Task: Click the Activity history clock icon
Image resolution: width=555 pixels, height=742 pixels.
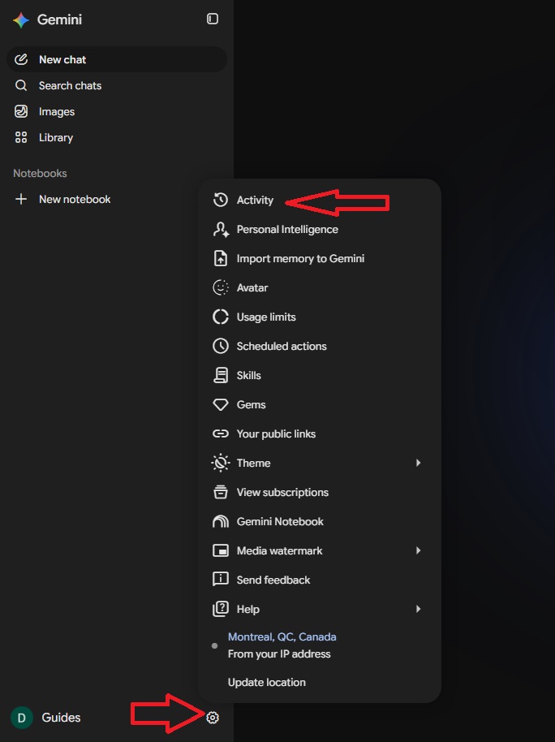Action: coord(221,201)
